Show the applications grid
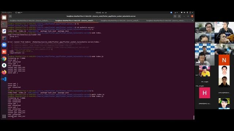Viewport: 234px width, 131px height. 4,116
